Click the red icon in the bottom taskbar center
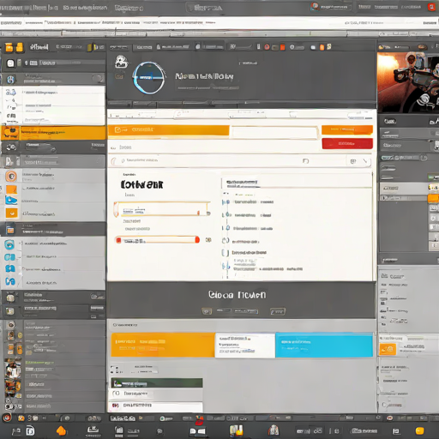The height and width of the screenshot is (439, 439). tap(199, 421)
